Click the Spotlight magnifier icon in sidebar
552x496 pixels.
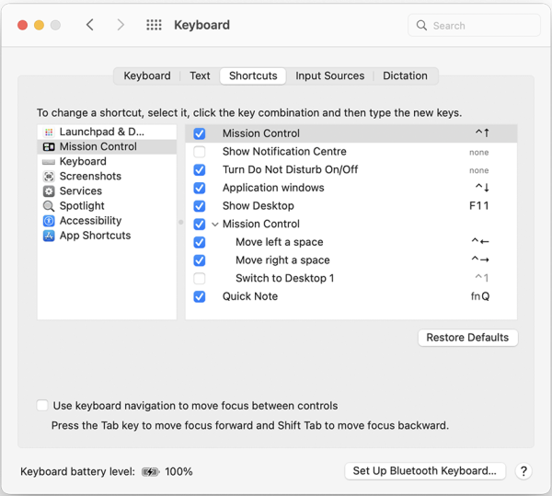coord(49,206)
